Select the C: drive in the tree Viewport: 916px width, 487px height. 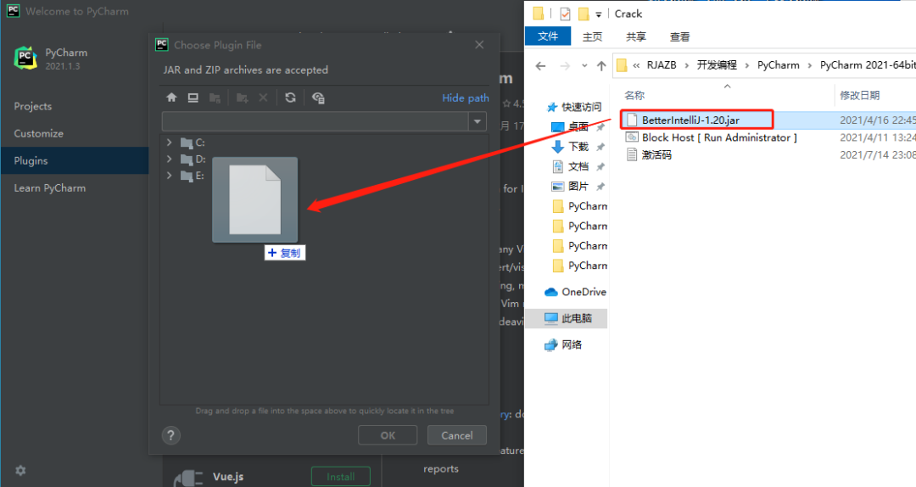(x=193, y=143)
